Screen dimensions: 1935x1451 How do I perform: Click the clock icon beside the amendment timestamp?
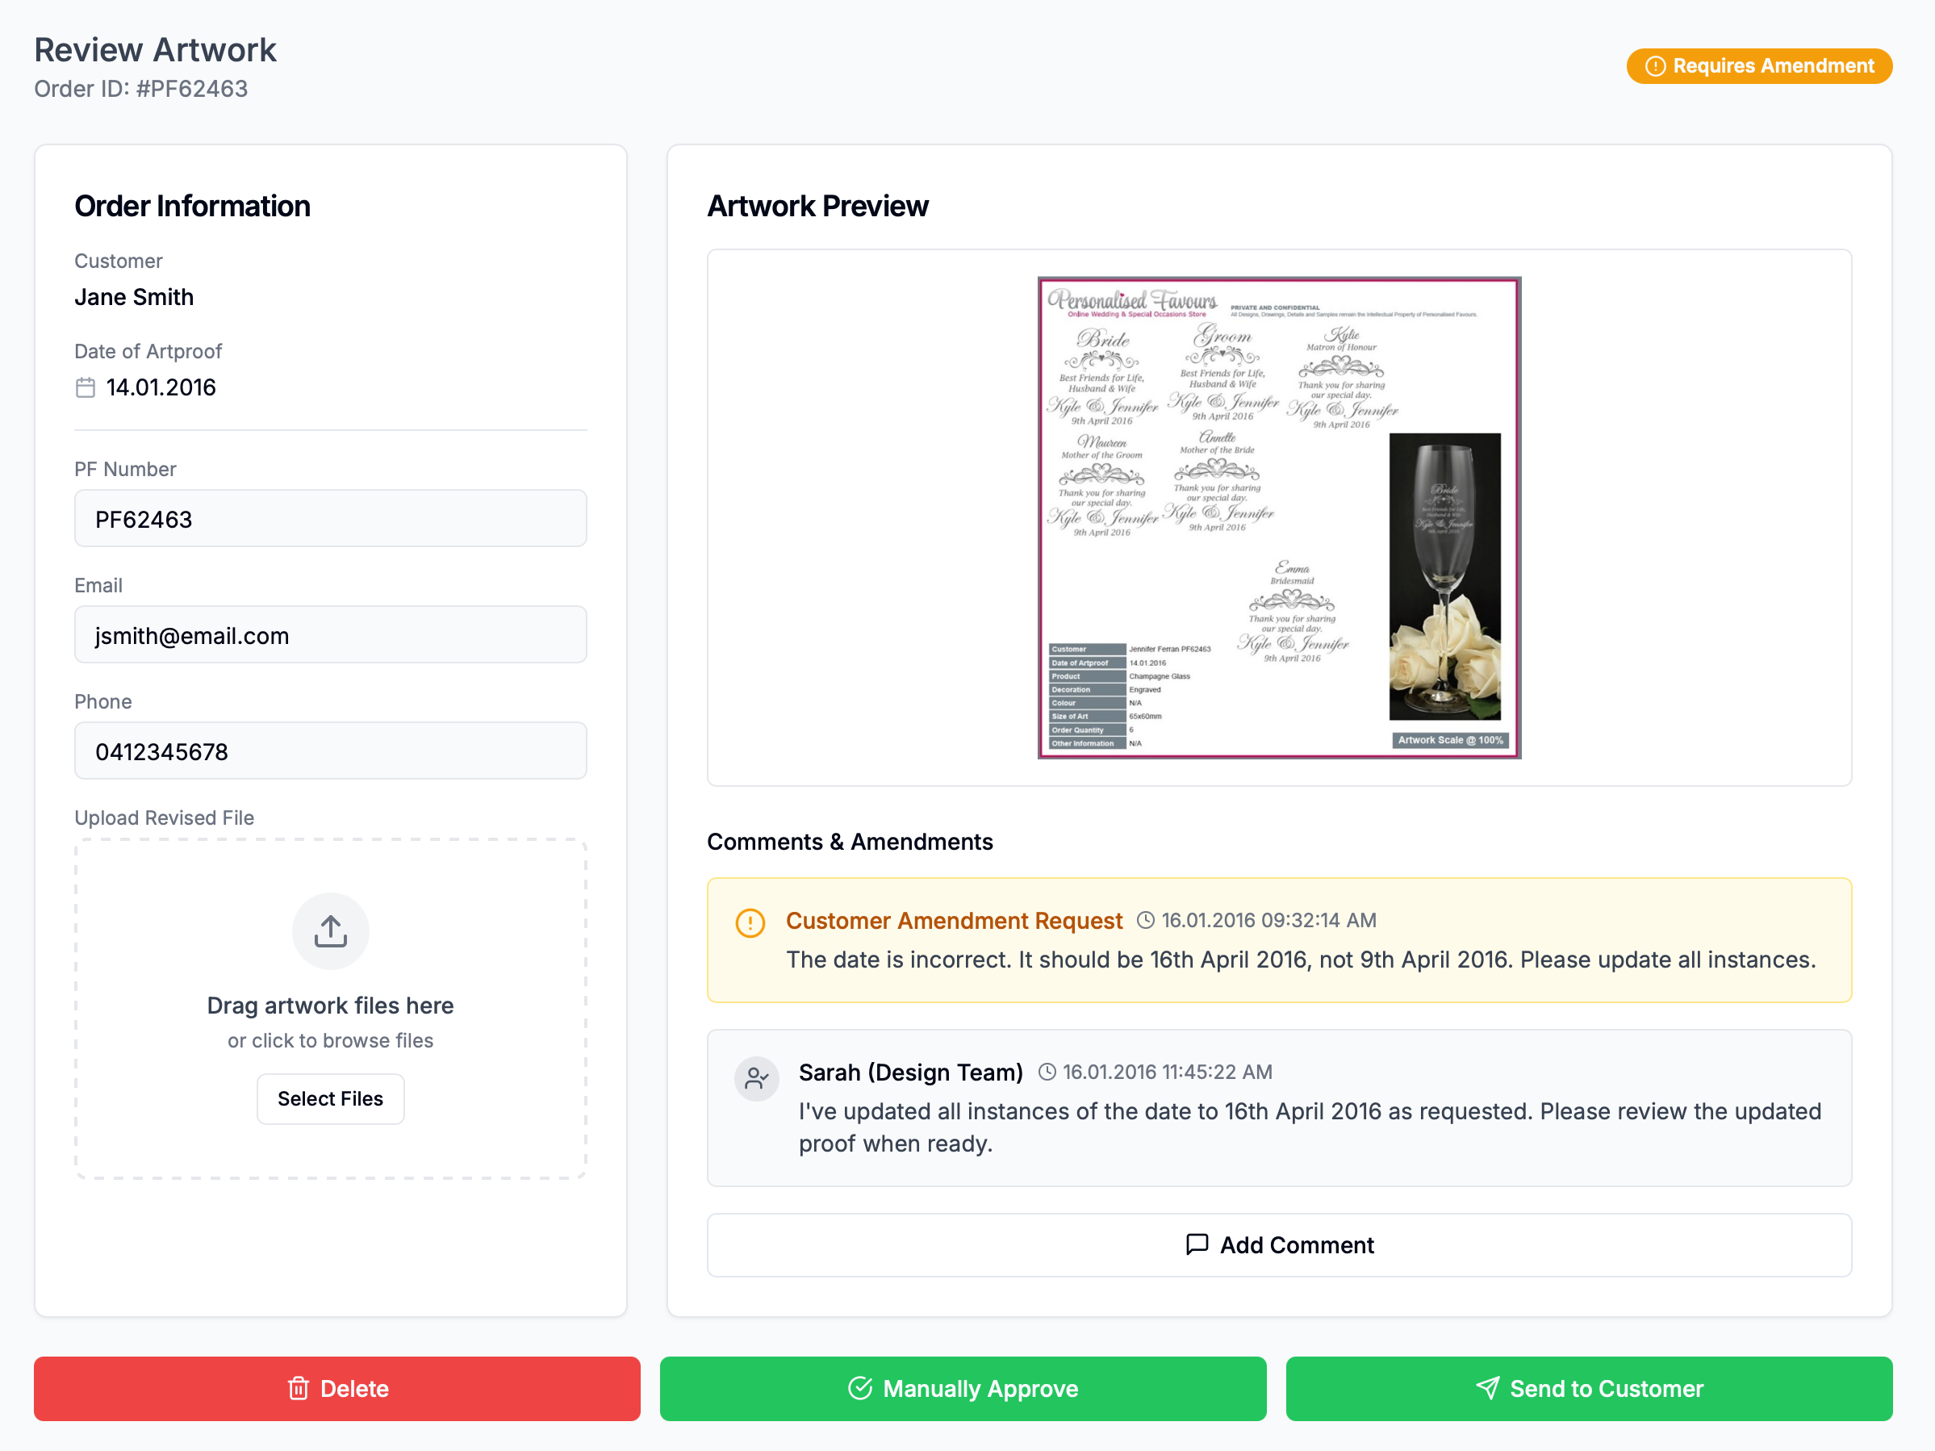1147,920
